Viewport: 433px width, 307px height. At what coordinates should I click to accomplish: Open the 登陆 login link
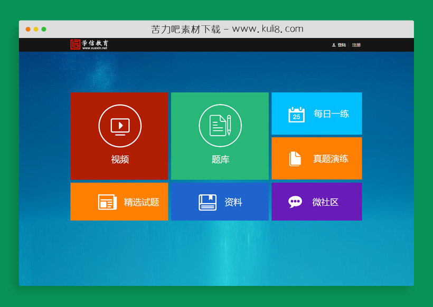pyautogui.click(x=341, y=45)
